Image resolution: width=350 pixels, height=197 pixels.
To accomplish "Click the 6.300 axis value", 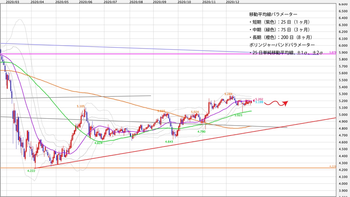I will pyautogui.click(x=342, y=25).
